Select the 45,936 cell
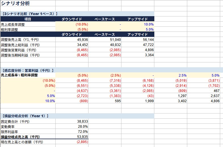Screen dimensions: 223x147 72,39
